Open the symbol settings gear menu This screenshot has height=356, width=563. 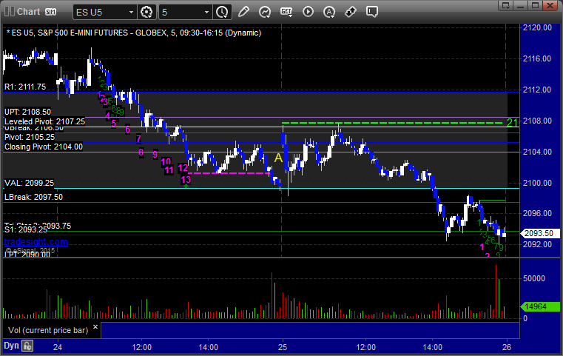(x=146, y=13)
